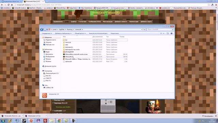Expand the AppData breadcrumb arrow
This screenshot has height=123, width=218.
click(66, 30)
